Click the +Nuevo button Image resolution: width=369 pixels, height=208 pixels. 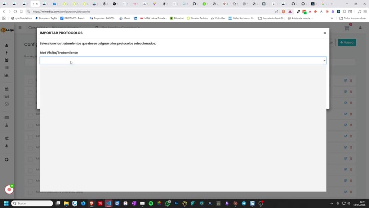click(347, 43)
